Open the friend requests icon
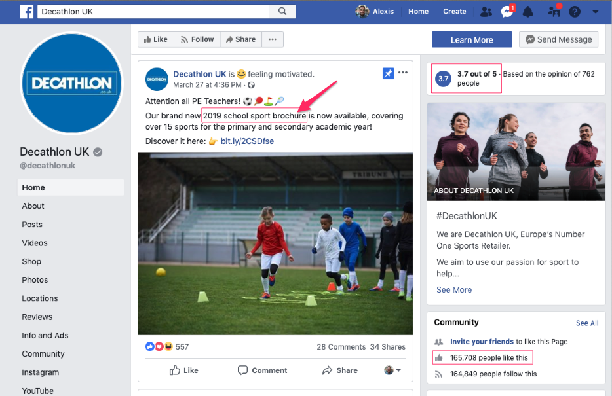612x396 pixels. pos(486,12)
